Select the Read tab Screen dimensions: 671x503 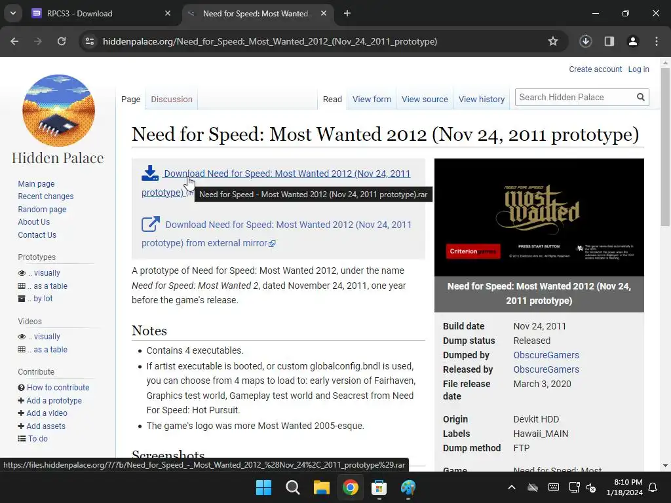coord(332,100)
